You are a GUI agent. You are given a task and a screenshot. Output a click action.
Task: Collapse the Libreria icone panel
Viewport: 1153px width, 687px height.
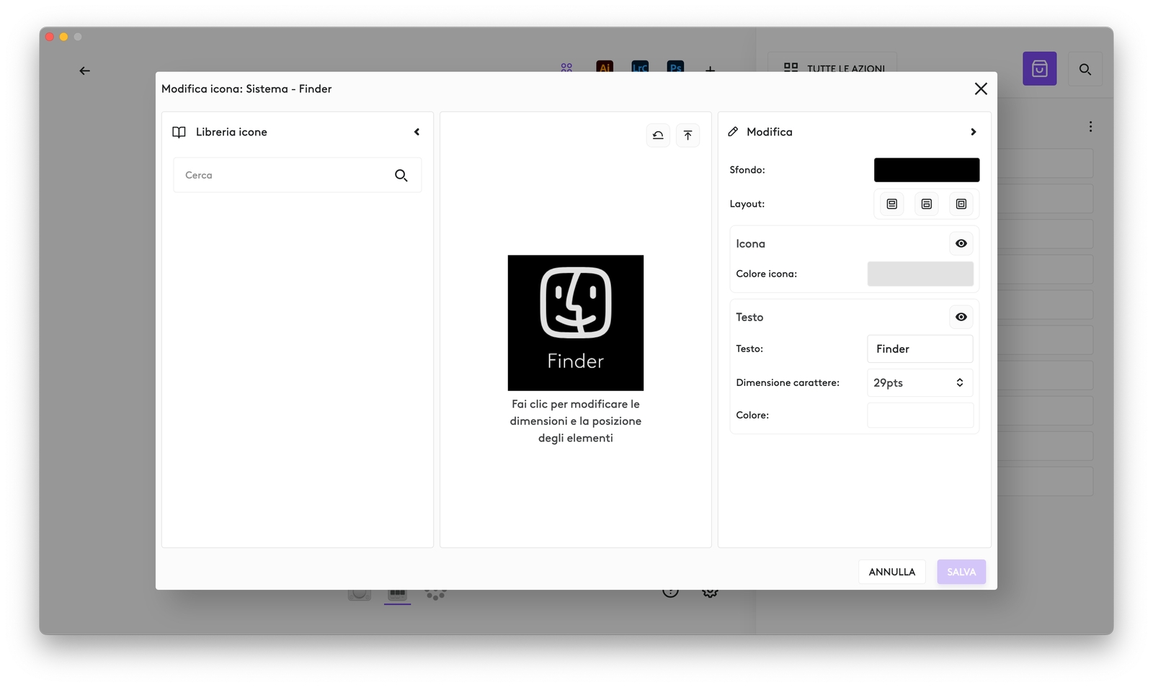click(x=417, y=132)
